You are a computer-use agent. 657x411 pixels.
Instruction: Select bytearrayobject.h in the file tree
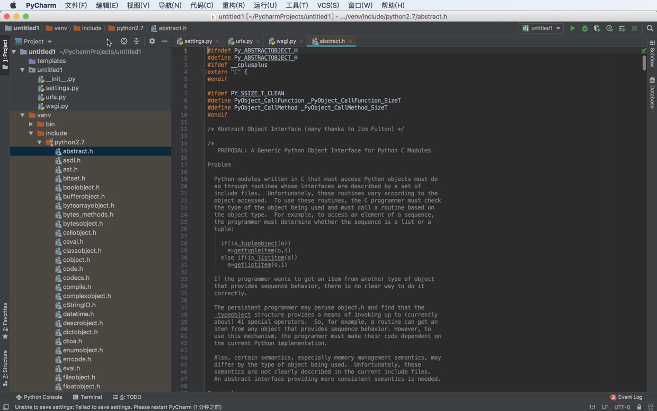coord(88,206)
